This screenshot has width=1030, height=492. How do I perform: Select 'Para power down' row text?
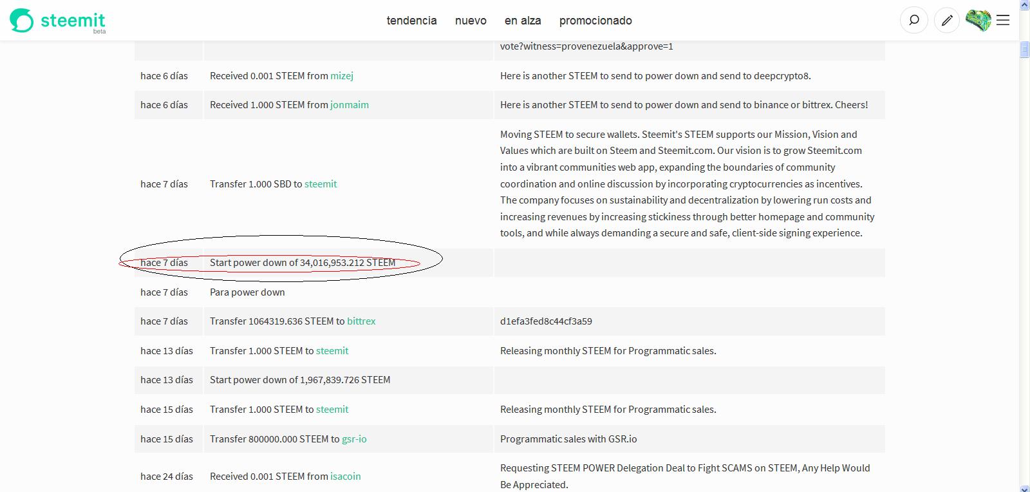pos(247,292)
